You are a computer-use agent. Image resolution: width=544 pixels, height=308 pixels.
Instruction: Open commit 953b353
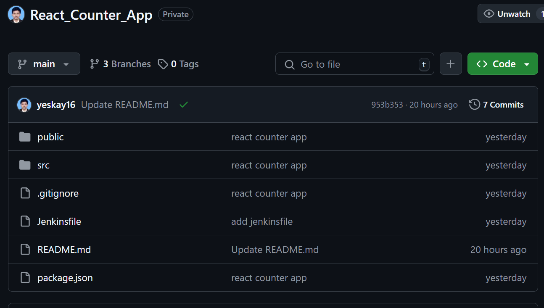(387, 105)
